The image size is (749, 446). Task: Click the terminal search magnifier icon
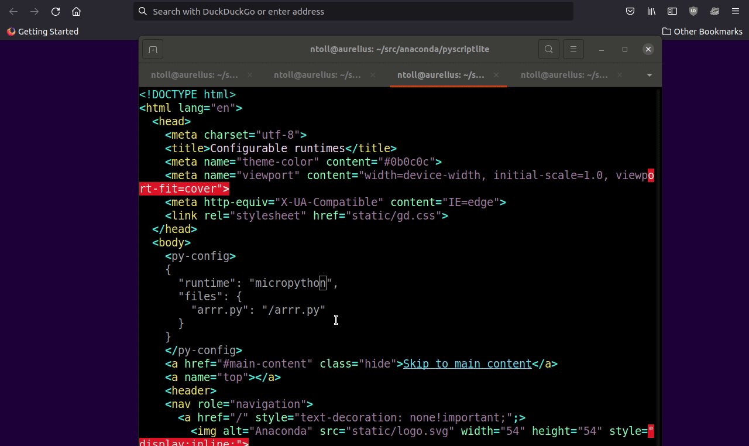[x=548, y=50]
